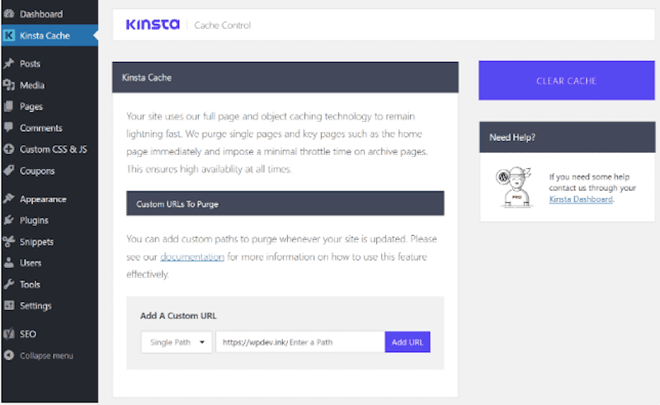
Task: Click the Settings sliders icon
Action: pyautogui.click(x=9, y=305)
